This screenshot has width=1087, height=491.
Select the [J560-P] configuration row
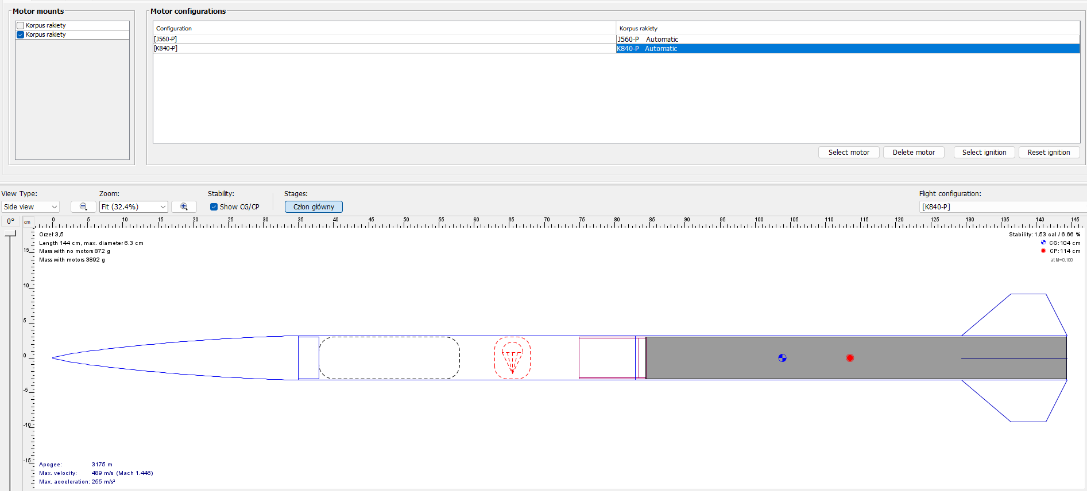coord(384,39)
